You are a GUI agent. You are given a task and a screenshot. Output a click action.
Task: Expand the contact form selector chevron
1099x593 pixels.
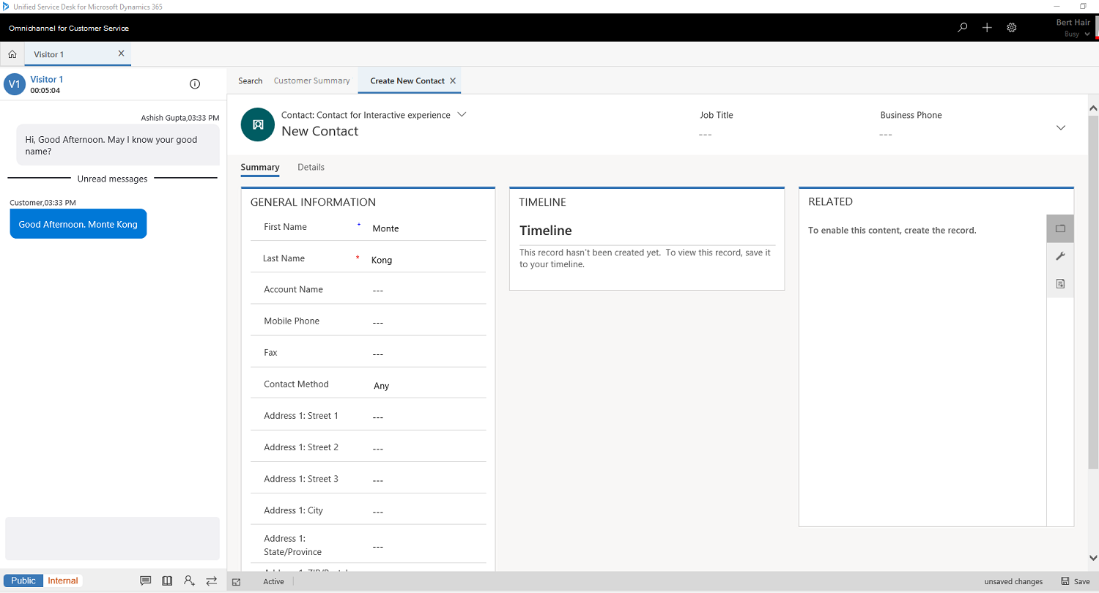point(462,114)
